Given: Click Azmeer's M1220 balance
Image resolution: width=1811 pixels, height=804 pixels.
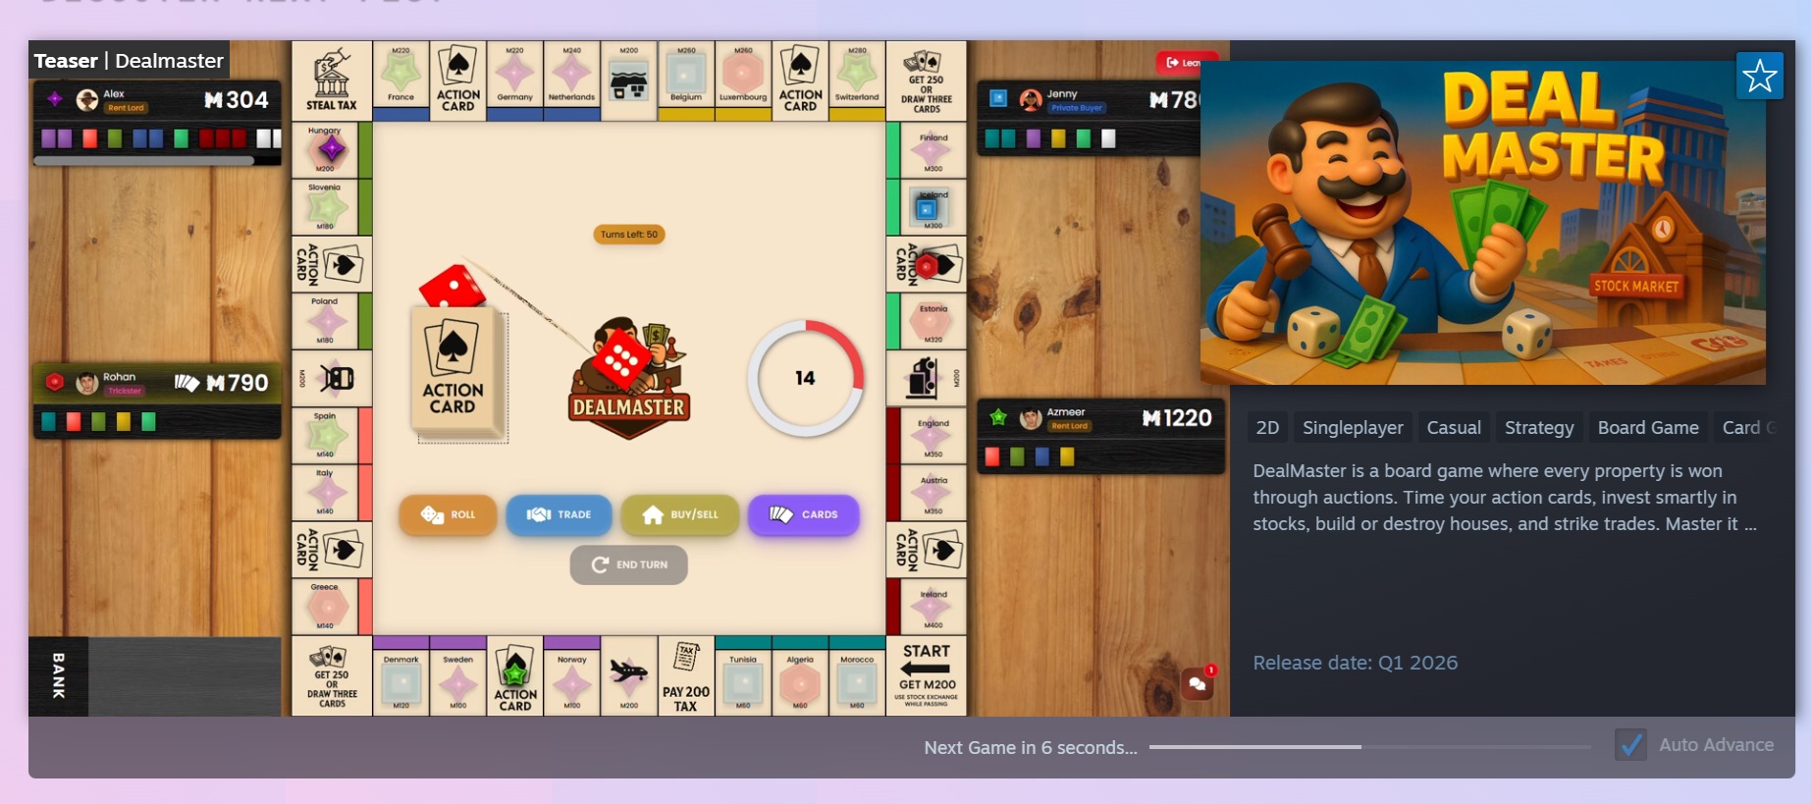Looking at the screenshot, I should coord(1177,419).
